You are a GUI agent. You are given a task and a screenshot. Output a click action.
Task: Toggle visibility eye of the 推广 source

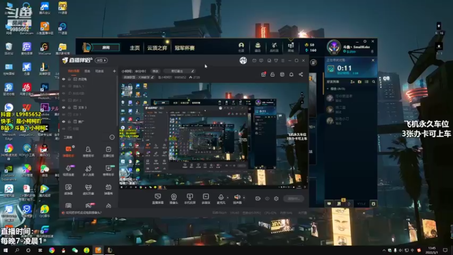63,122
